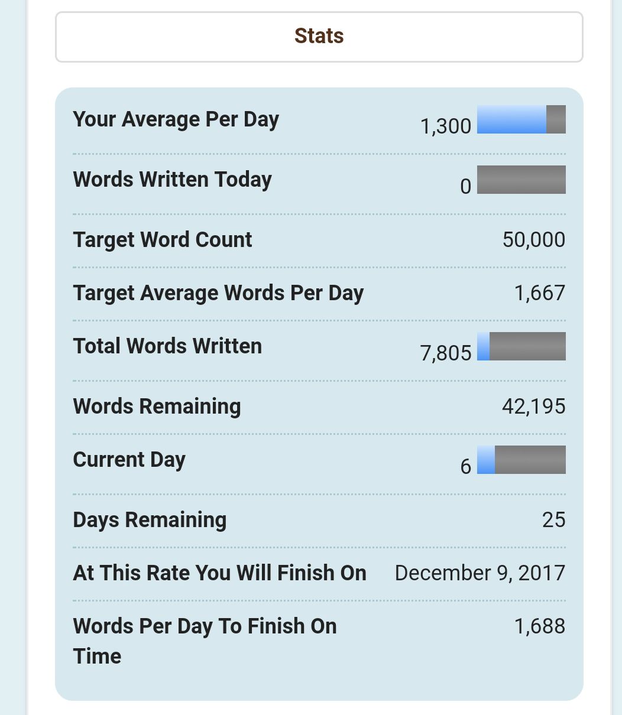Click the Stats header button
This screenshot has height=715, width=622.
tap(319, 37)
